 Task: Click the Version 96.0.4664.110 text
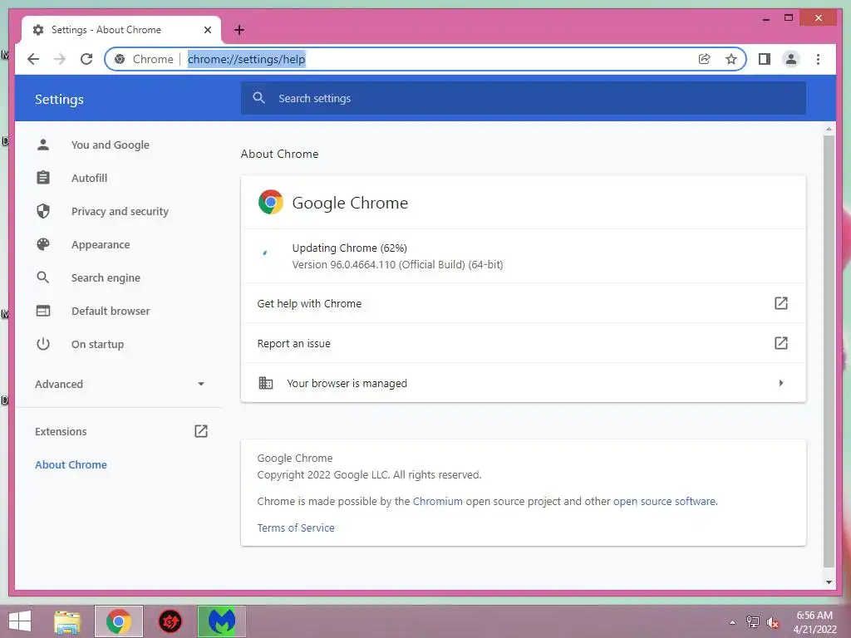(397, 265)
